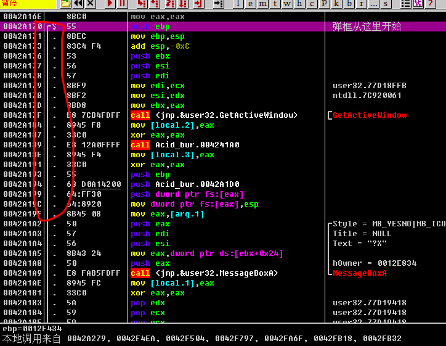Screen dimensions: 446x346
Task: Click the 'ebp=0012F434' info pane line
Action: point(32,329)
